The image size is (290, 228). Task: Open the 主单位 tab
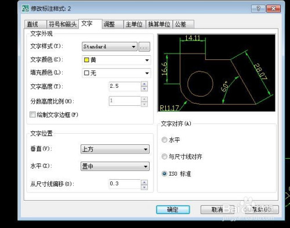coord(135,24)
